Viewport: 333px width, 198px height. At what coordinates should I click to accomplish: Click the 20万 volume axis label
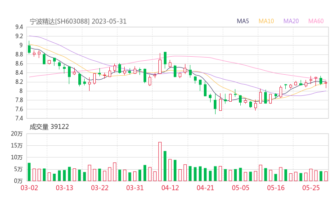pos(17,134)
